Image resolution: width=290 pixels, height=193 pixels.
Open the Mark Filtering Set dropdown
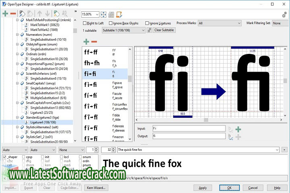click(281, 23)
